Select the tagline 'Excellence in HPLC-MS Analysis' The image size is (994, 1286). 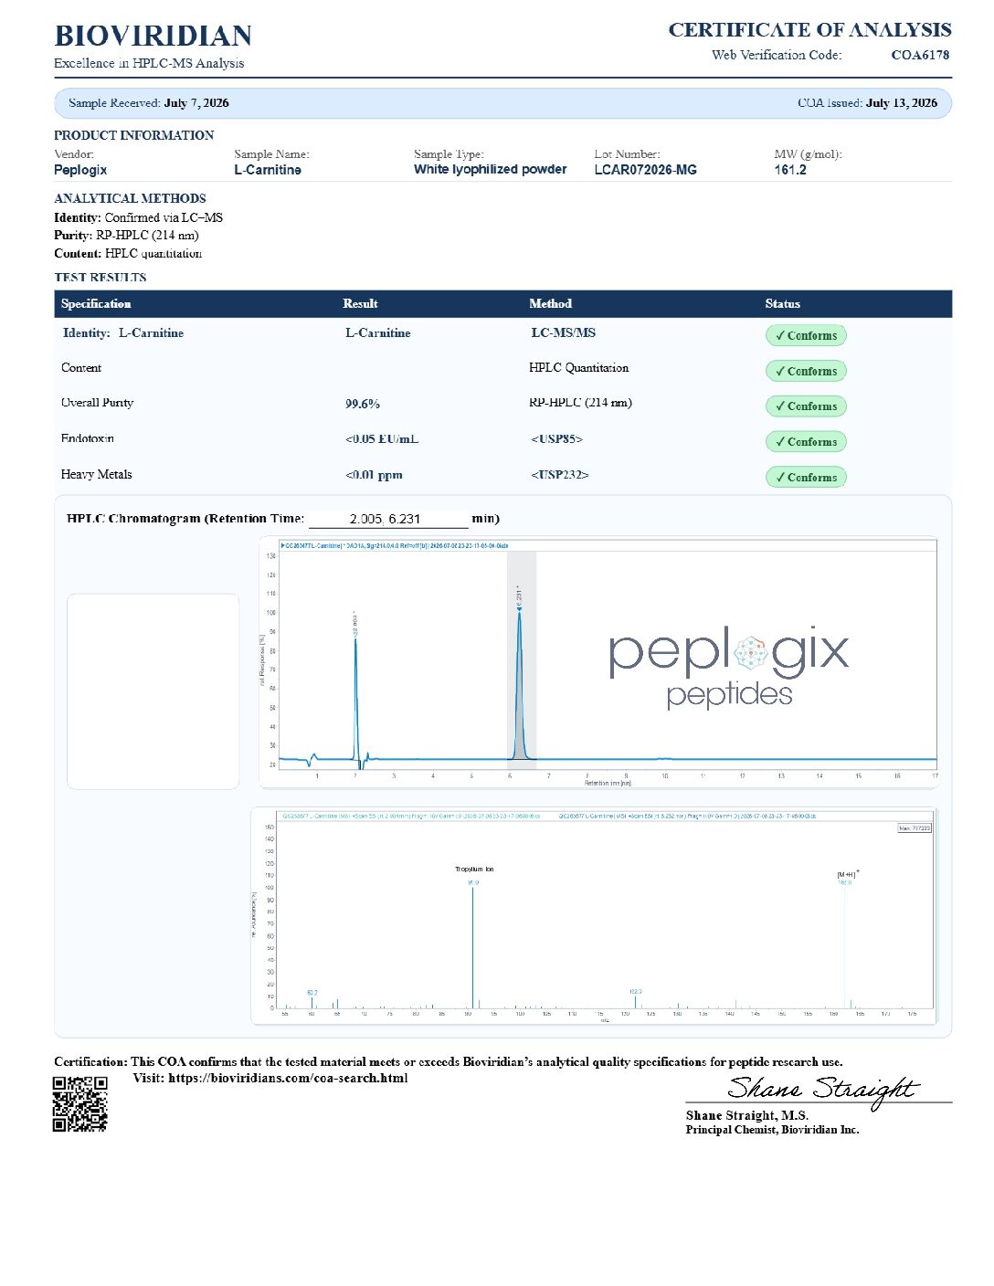(x=149, y=63)
